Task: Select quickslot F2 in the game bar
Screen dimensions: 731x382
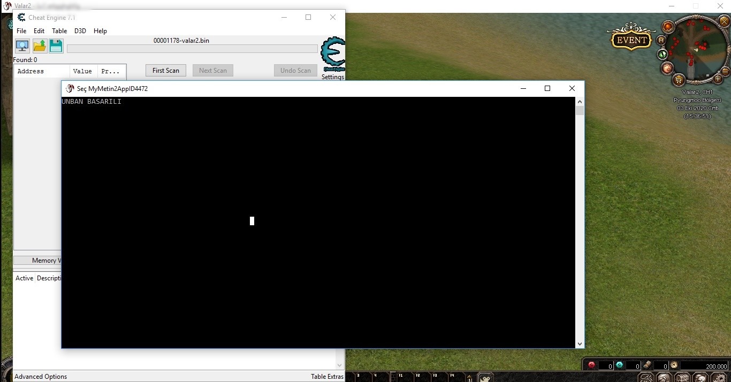Action: 422,378
